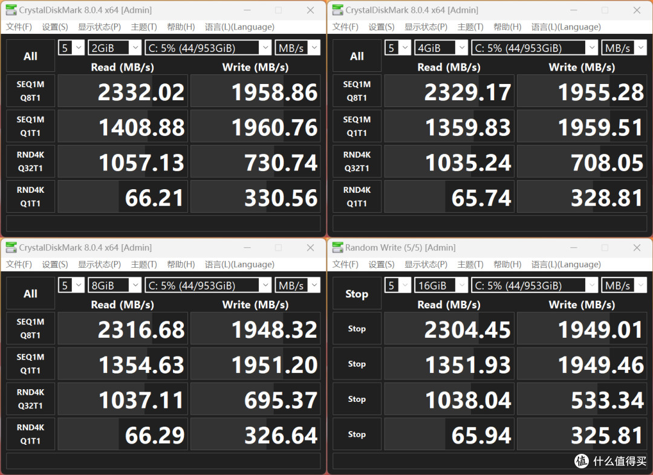Image resolution: width=653 pixels, height=475 pixels.
Task: Start RND4K Q1T1 test in 2GiB window
Action: click(30, 196)
